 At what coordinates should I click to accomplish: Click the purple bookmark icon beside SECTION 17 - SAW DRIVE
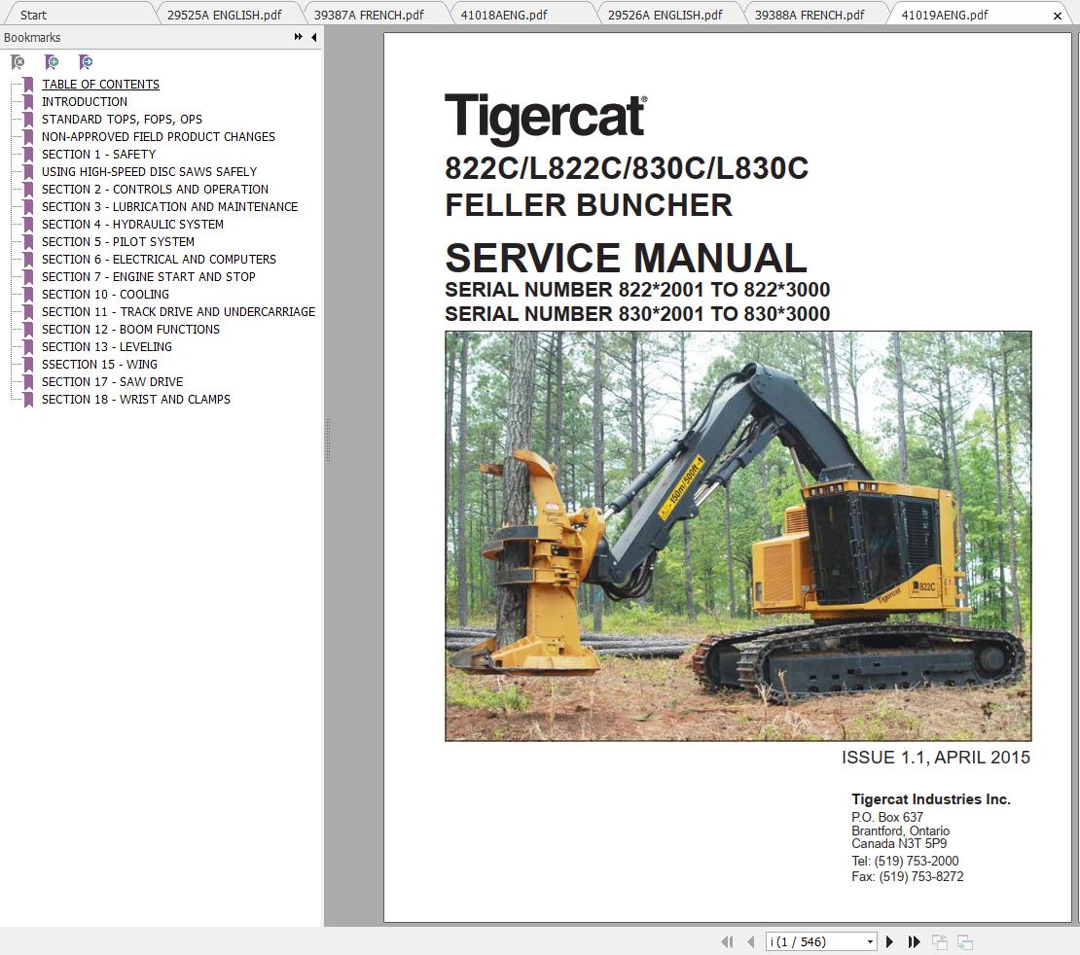(x=28, y=382)
